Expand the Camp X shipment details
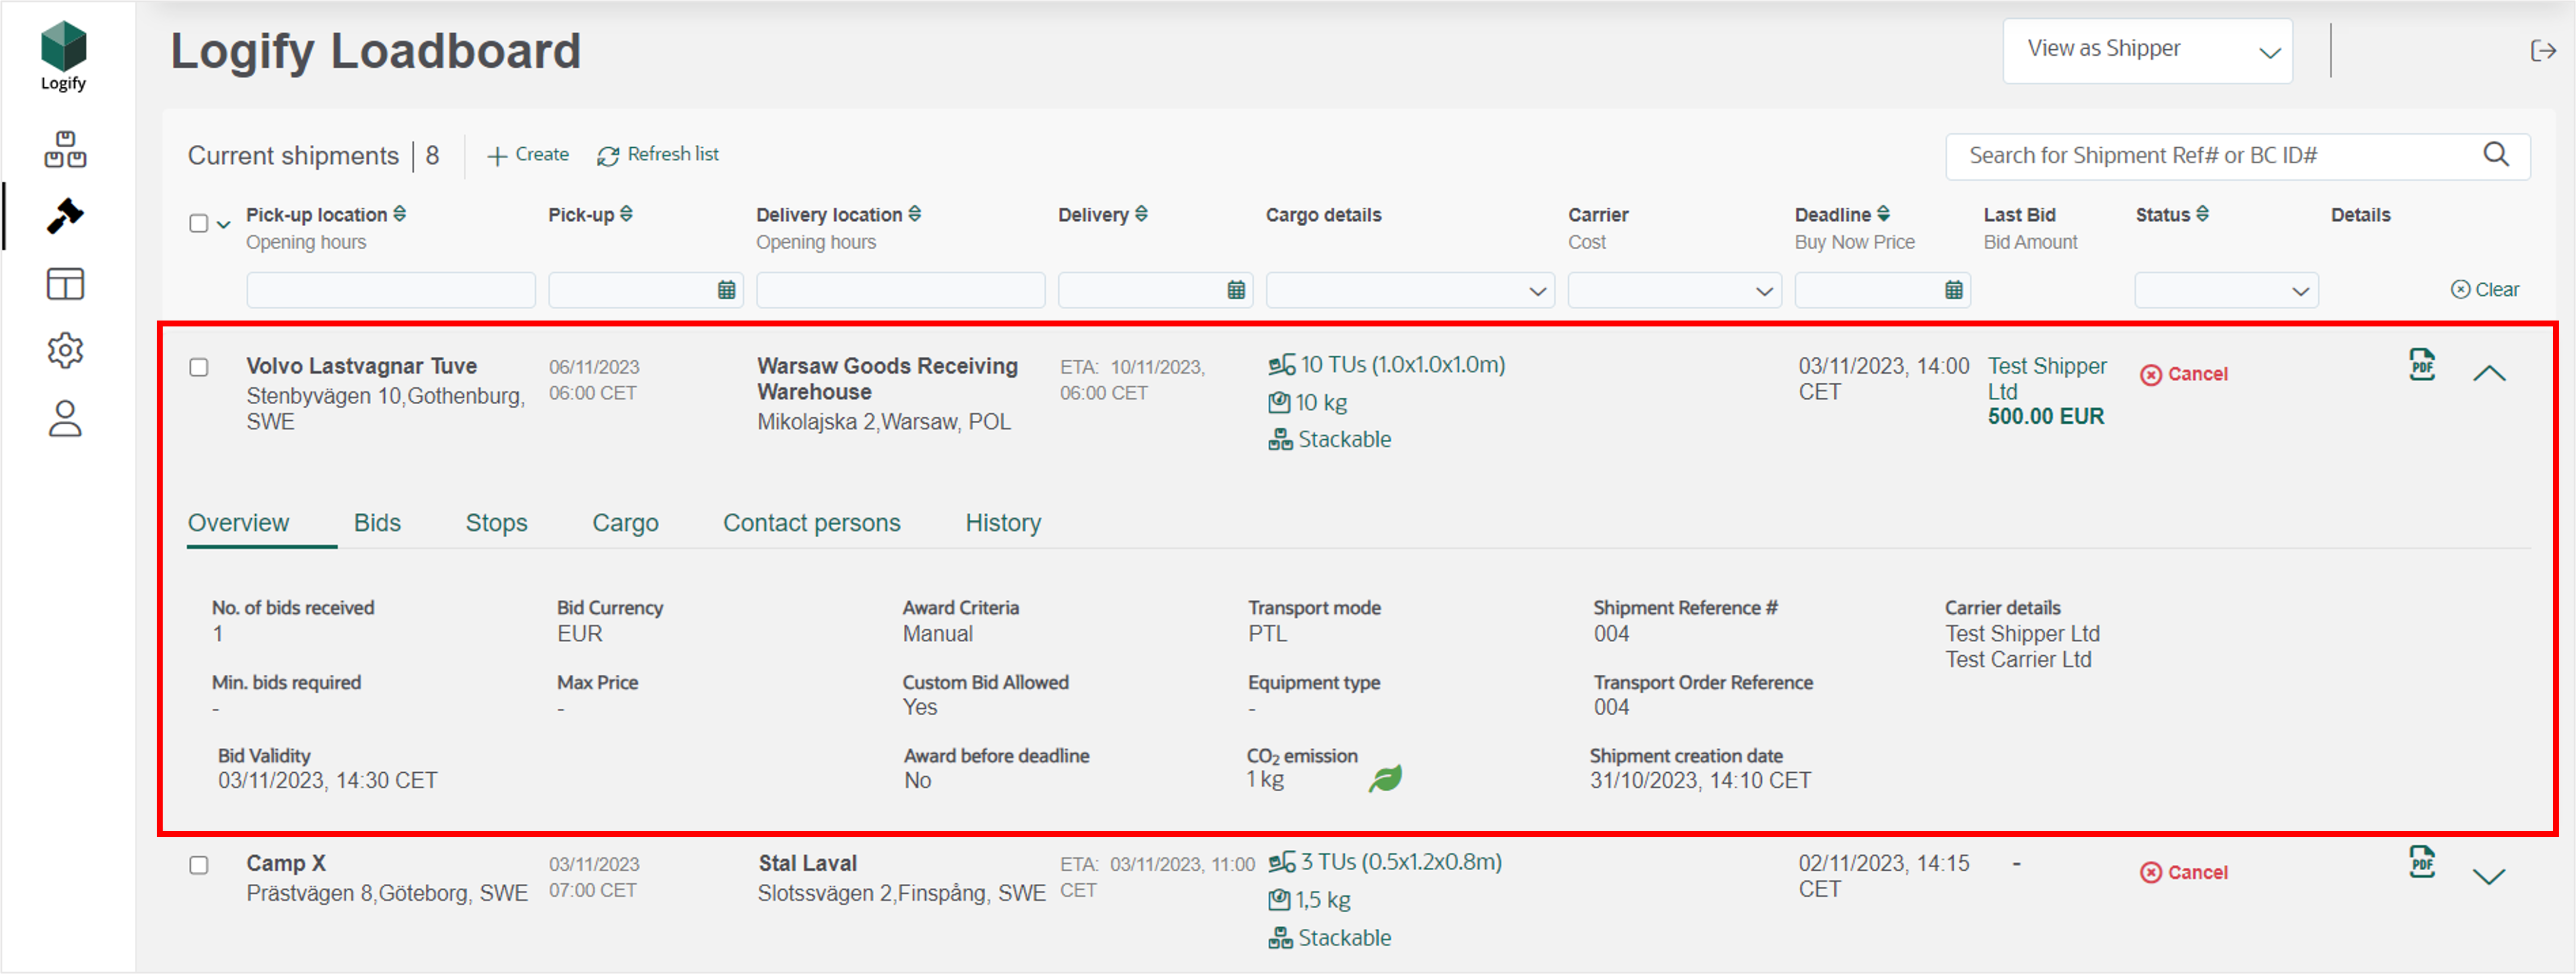This screenshot has width=2576, height=974. point(2489,877)
